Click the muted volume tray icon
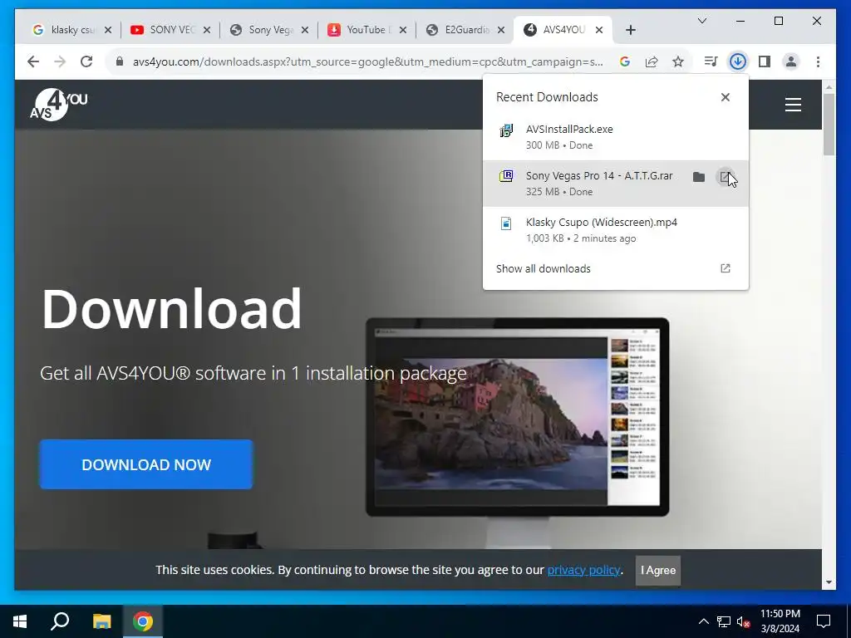 tap(743, 621)
